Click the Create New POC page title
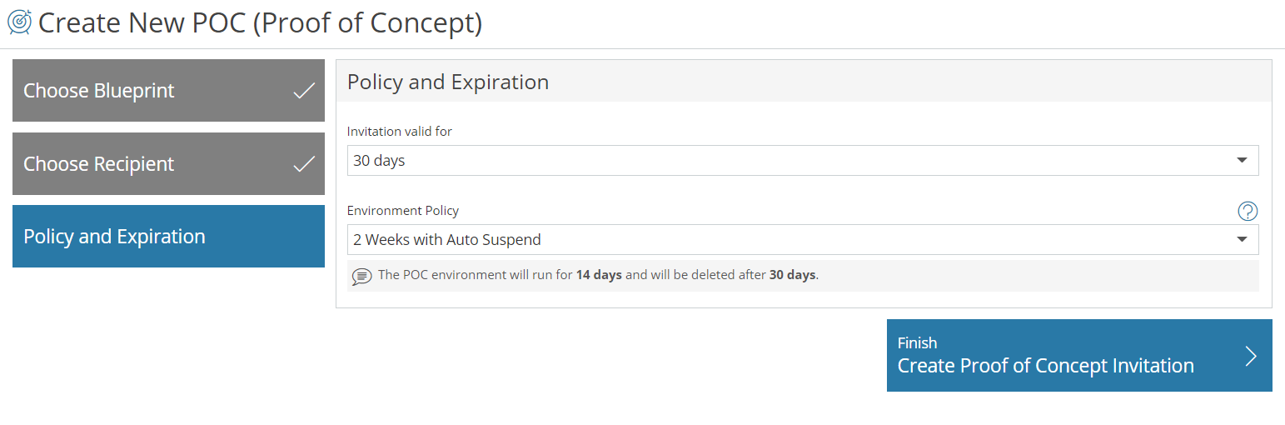The image size is (1285, 425). click(260, 22)
